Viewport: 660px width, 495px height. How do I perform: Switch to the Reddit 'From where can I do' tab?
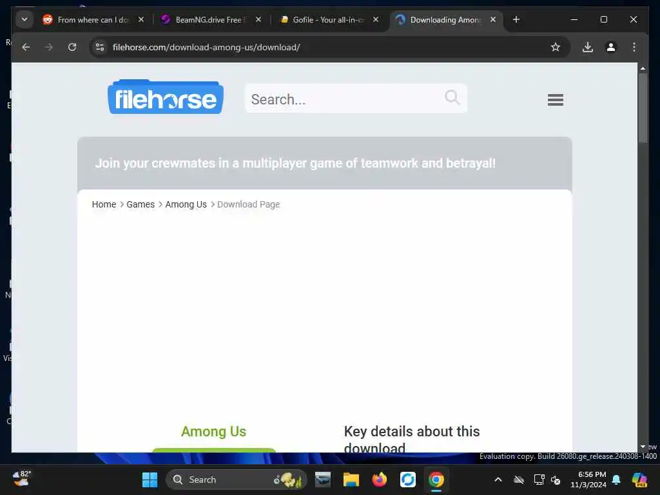(93, 20)
